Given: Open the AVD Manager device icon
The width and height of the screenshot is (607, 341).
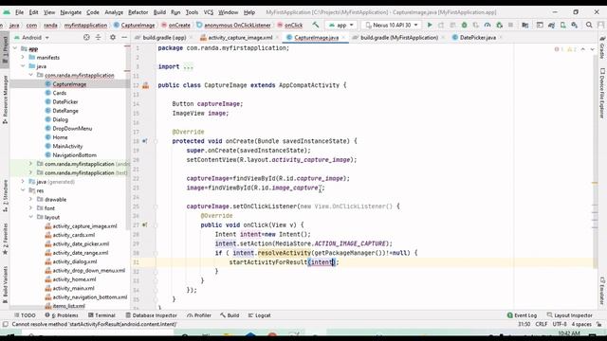Looking at the screenshot, I should pos(562,26).
